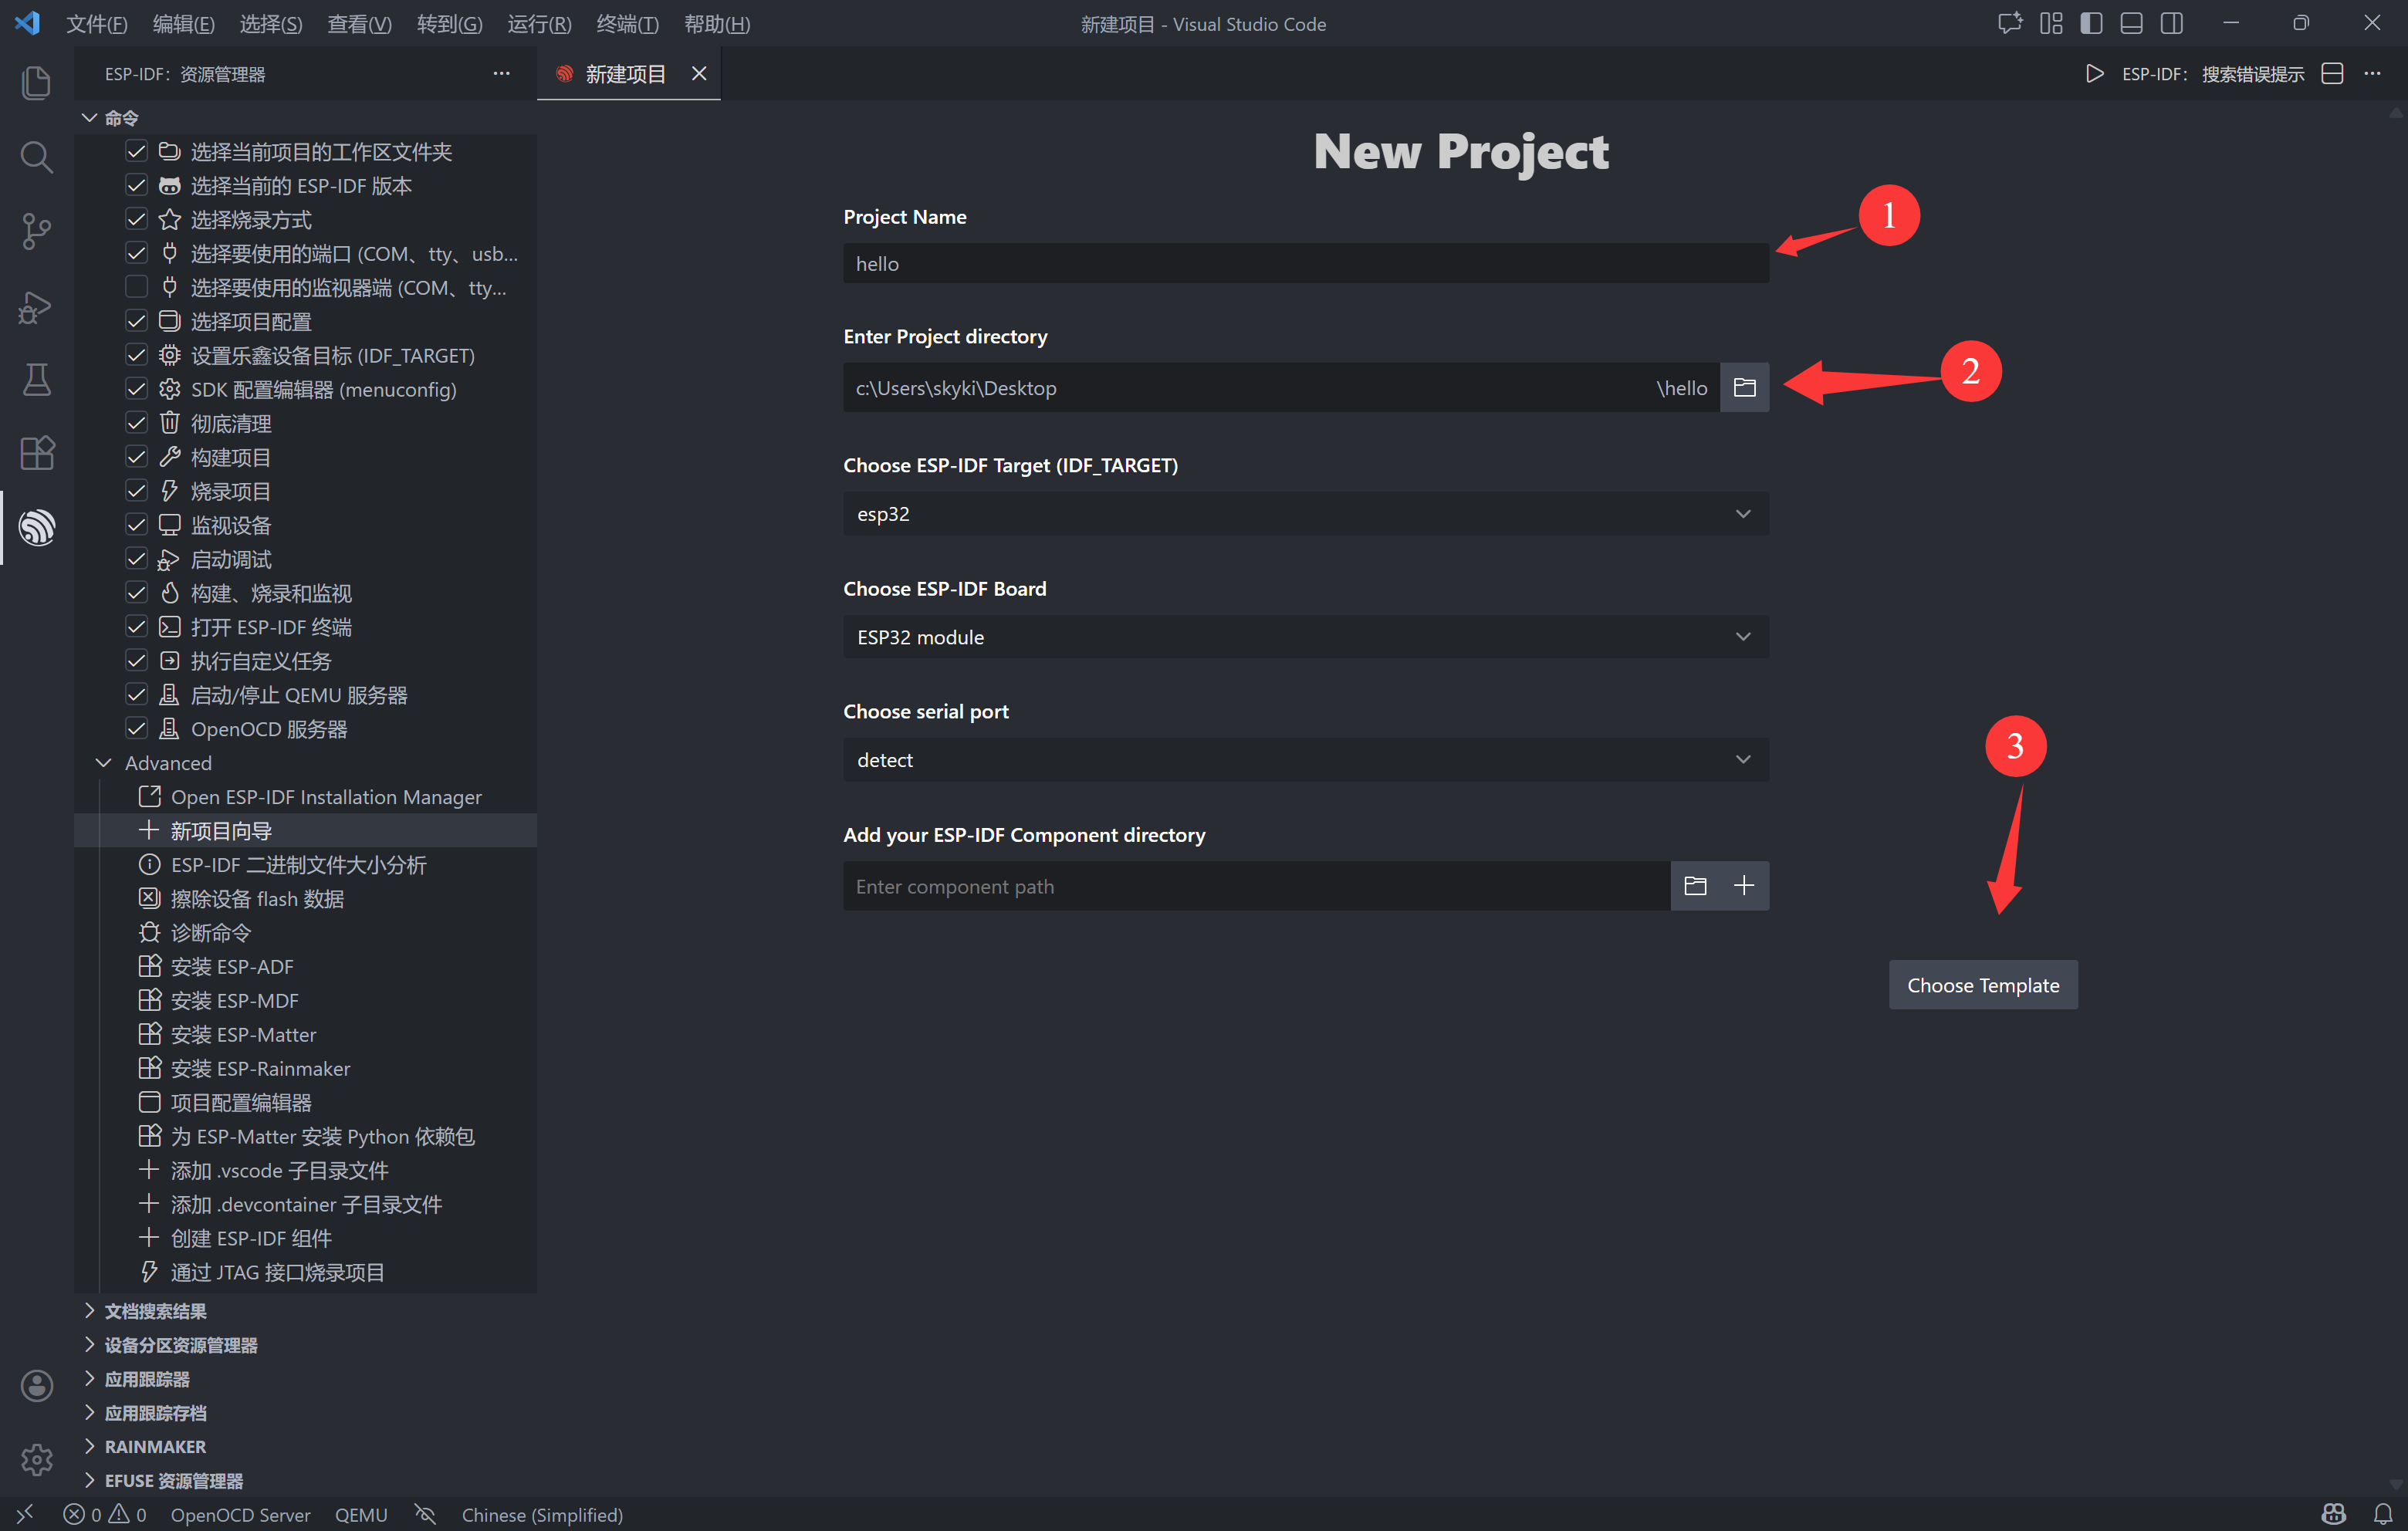Toggle checkbox for OpenOCD 服务器
Image resolution: width=2408 pixels, height=1531 pixels.
tap(136, 729)
